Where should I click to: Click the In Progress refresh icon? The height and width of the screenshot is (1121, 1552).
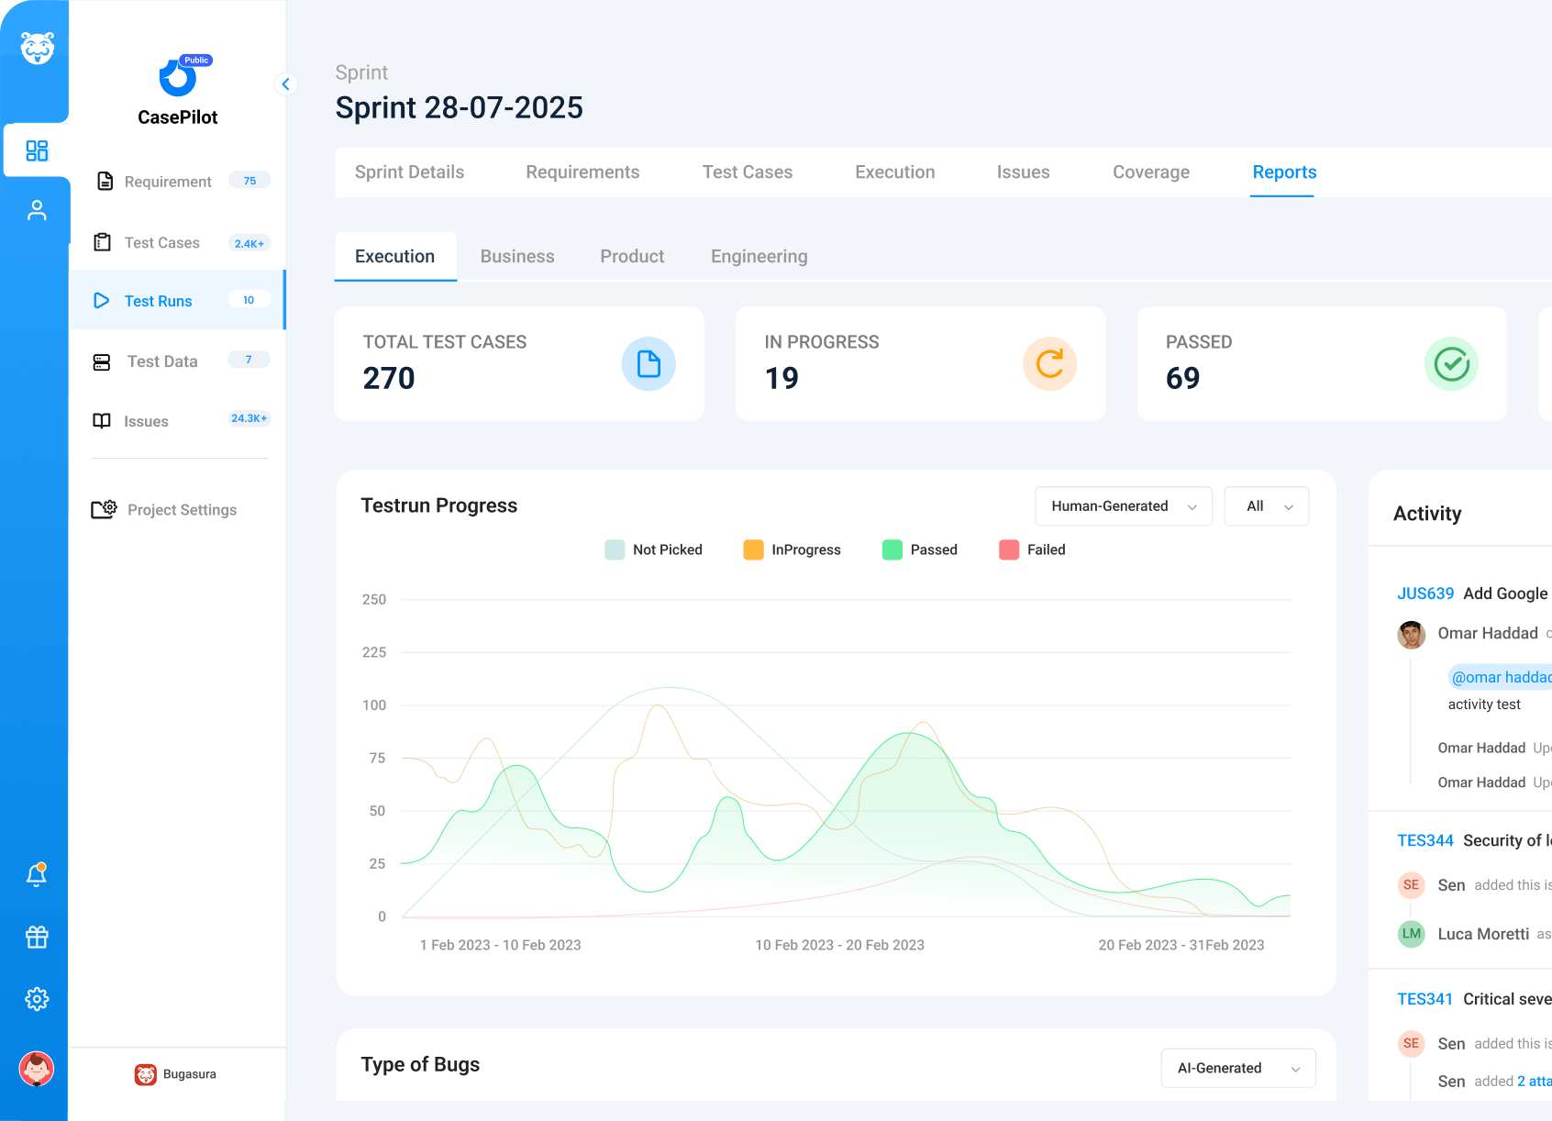click(1049, 364)
